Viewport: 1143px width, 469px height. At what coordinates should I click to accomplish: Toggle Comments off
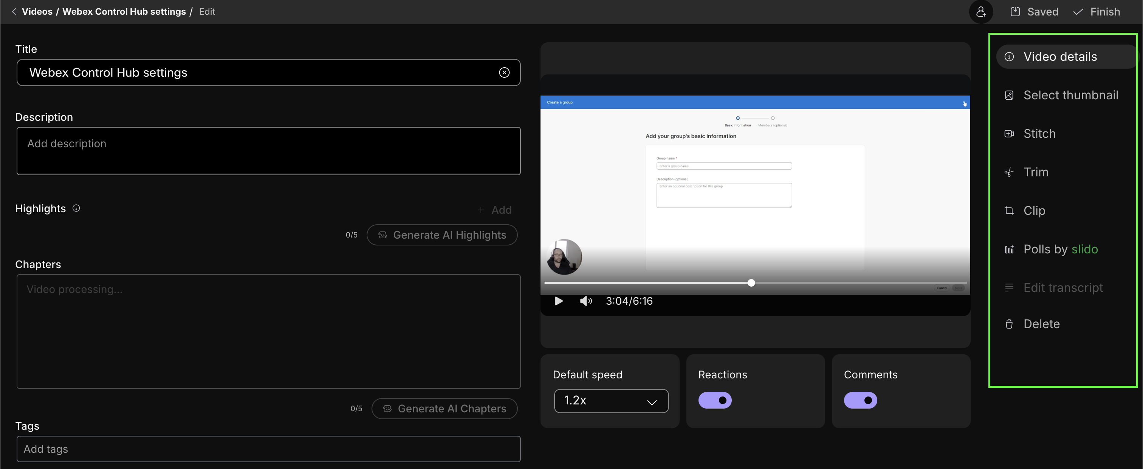tap(860, 400)
